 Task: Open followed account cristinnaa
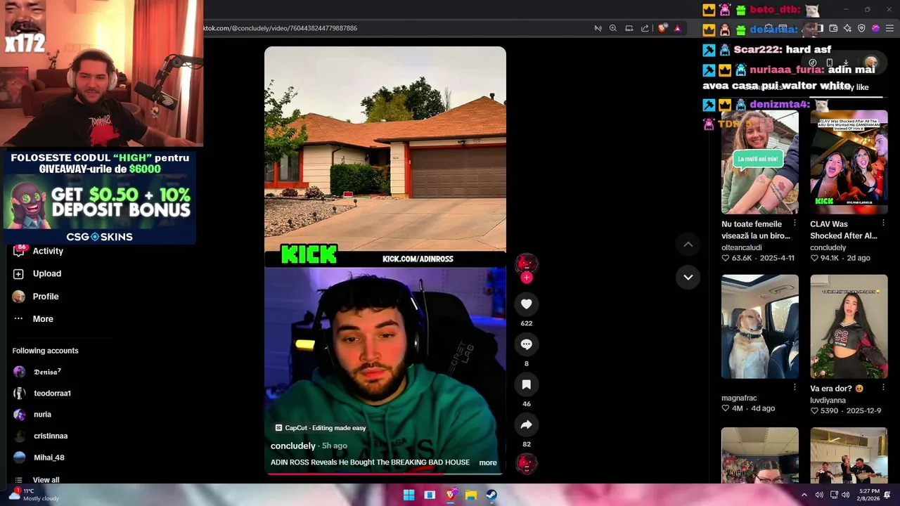[41, 436]
